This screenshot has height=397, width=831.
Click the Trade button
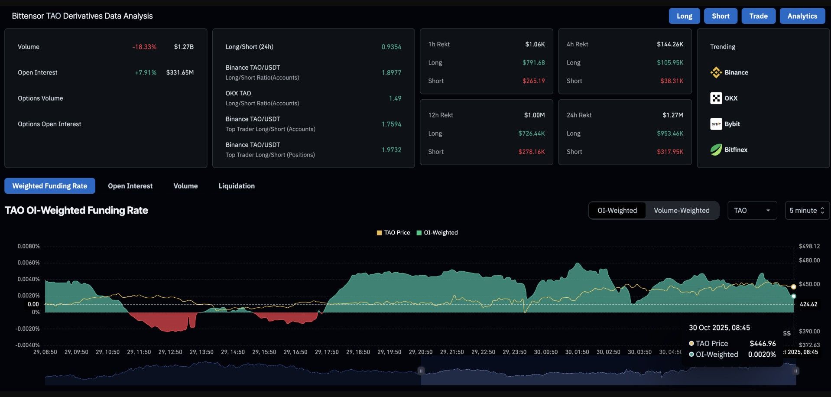[x=758, y=16]
